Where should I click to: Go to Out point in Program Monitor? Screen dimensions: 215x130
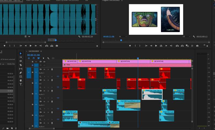pos(171,46)
